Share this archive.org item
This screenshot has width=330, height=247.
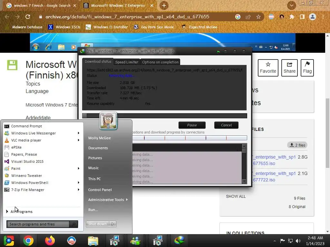(289, 68)
